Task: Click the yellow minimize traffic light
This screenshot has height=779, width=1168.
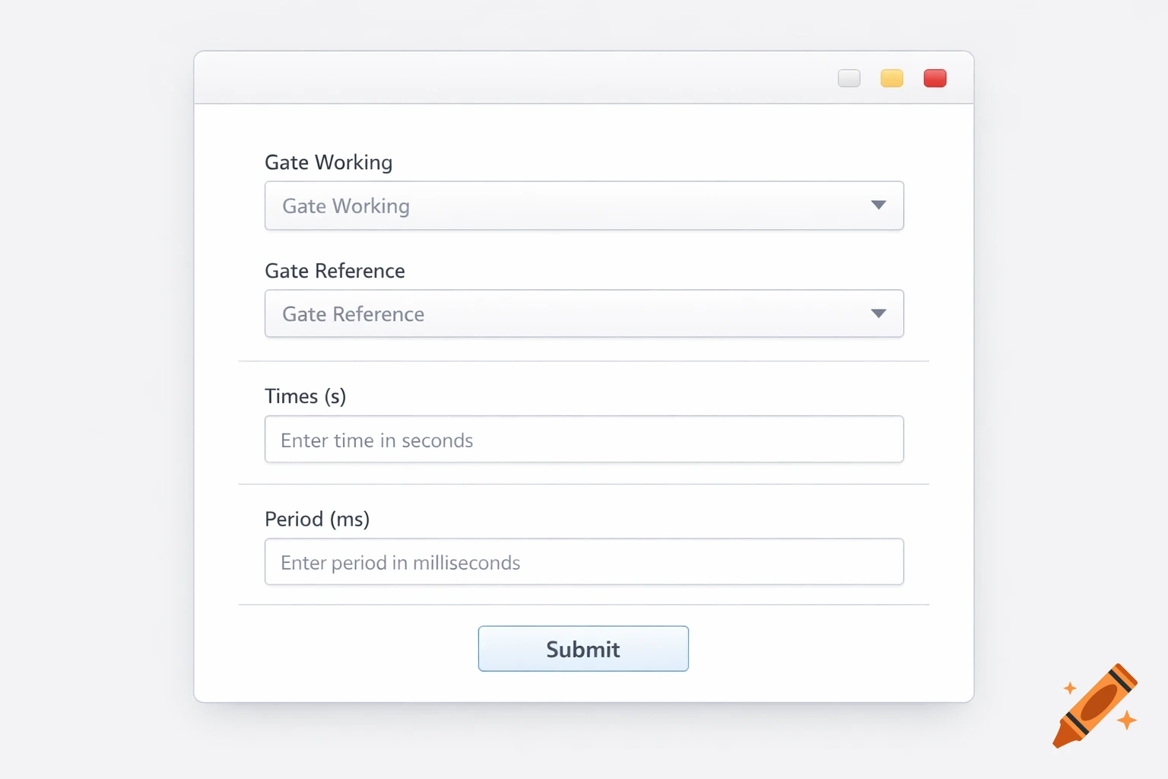Action: click(x=891, y=78)
